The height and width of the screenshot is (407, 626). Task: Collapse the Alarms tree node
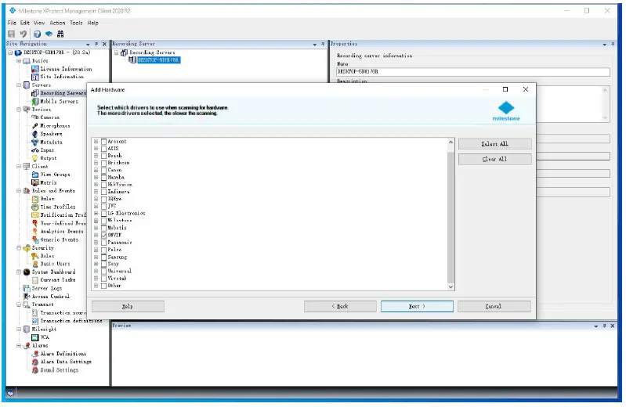pyautogui.click(x=19, y=345)
